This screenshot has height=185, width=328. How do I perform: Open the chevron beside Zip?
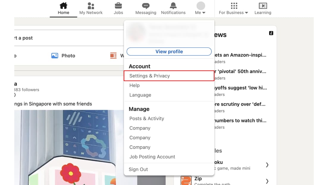[x=267, y=181]
